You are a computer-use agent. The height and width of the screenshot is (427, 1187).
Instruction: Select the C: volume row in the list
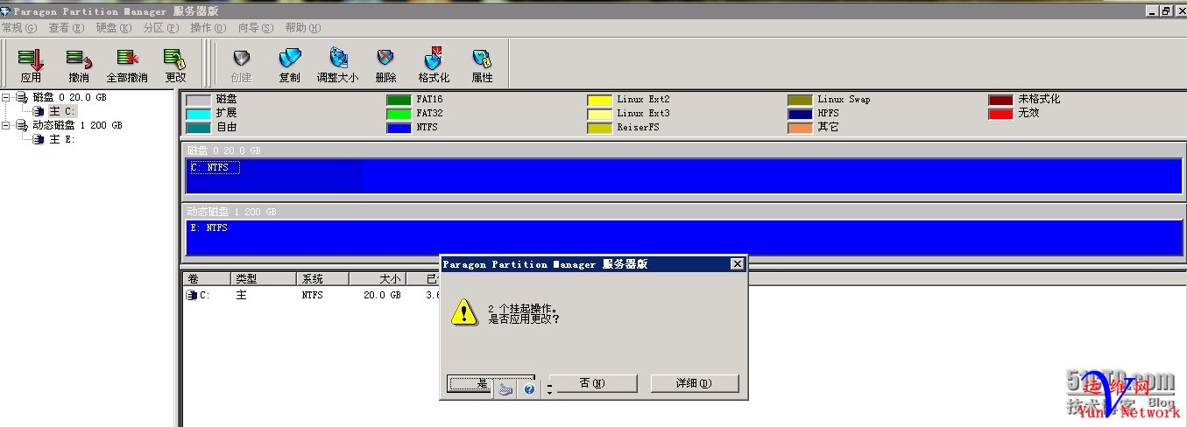pos(311,296)
